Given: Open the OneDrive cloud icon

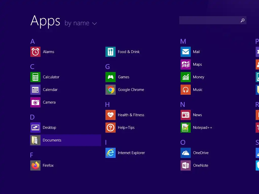Looking at the screenshot, I should 186,153.
